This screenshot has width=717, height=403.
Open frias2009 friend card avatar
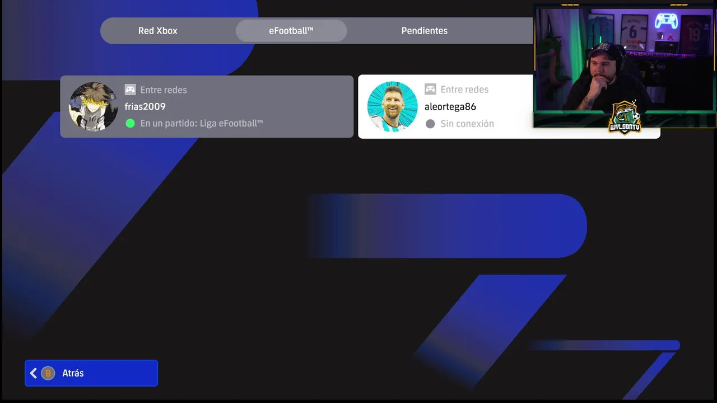coord(94,106)
